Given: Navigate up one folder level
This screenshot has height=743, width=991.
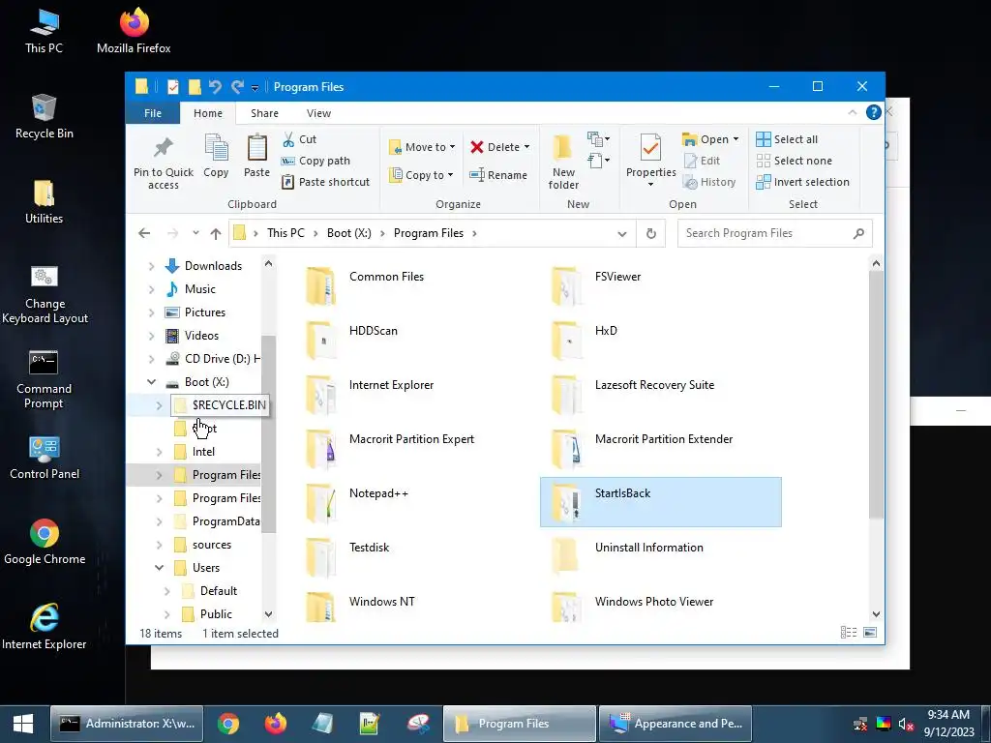Looking at the screenshot, I should point(216,233).
